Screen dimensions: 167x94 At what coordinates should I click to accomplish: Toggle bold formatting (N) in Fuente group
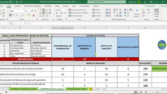pos(10,15)
